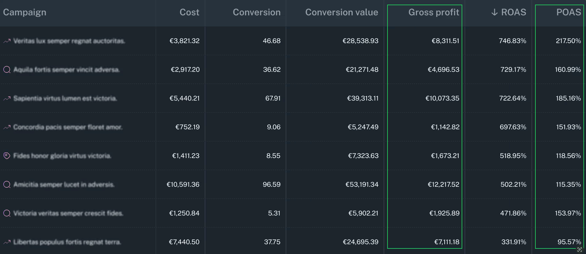The image size is (586, 254).
Task: Click the conversion value 36.62
Action: click(x=272, y=70)
